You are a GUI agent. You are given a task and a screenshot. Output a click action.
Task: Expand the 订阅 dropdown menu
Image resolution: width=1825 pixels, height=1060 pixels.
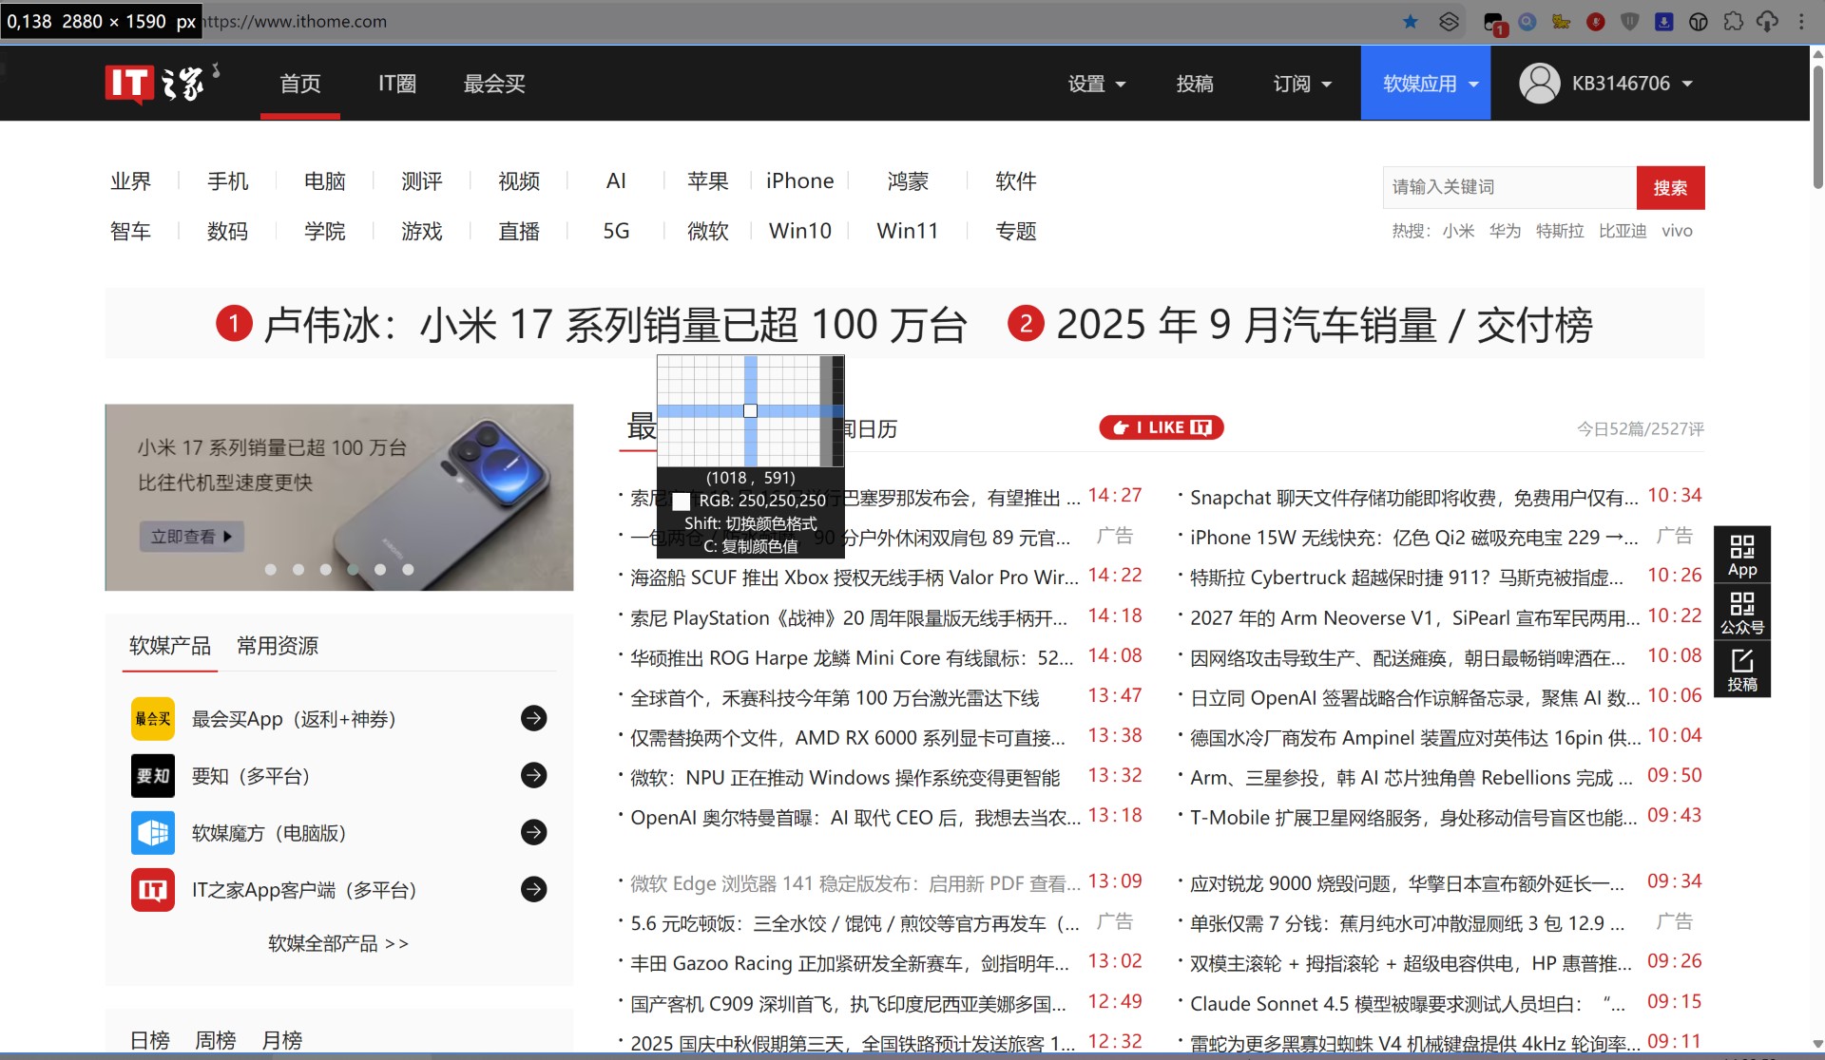point(1301,84)
